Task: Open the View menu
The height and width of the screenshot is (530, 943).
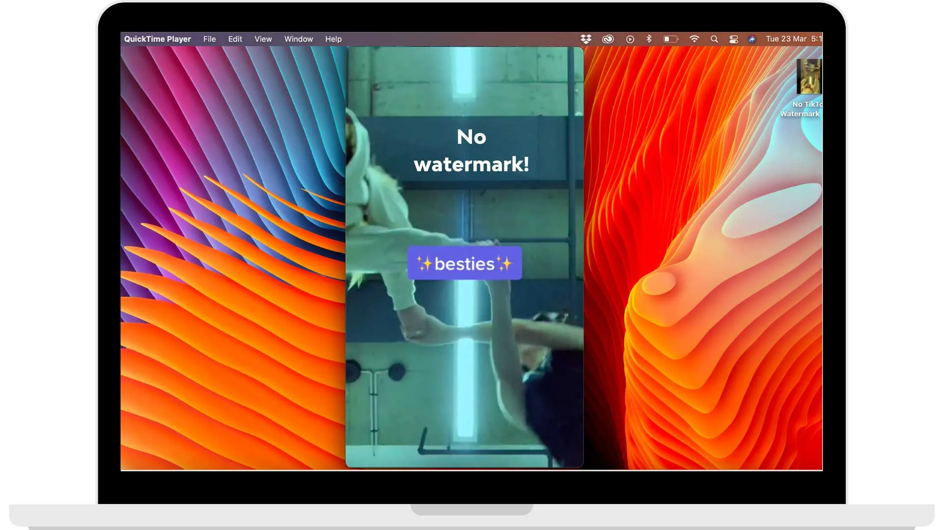Action: click(263, 39)
